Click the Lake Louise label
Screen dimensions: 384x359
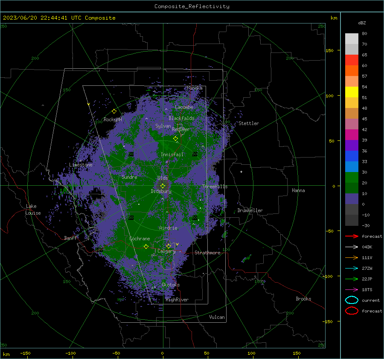click(x=33, y=210)
